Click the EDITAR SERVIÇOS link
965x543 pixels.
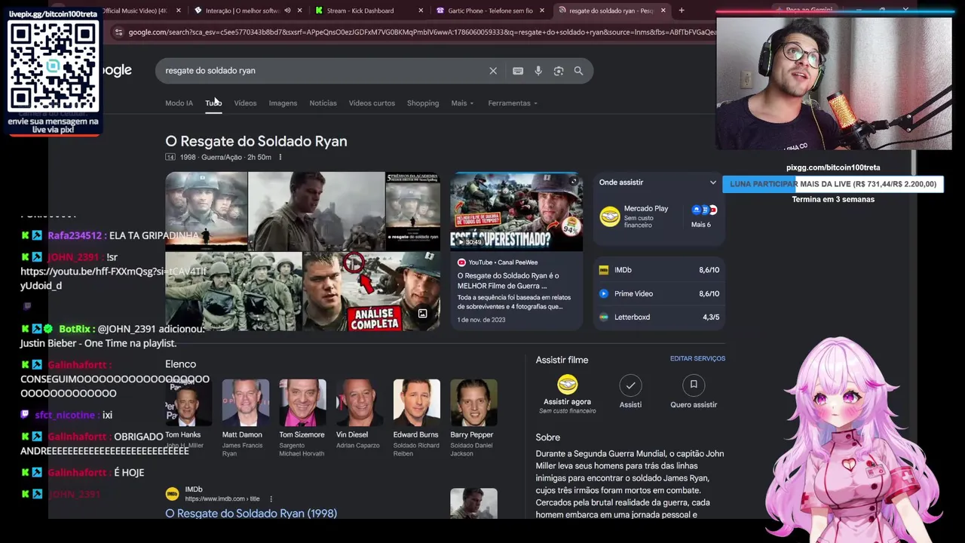click(697, 359)
